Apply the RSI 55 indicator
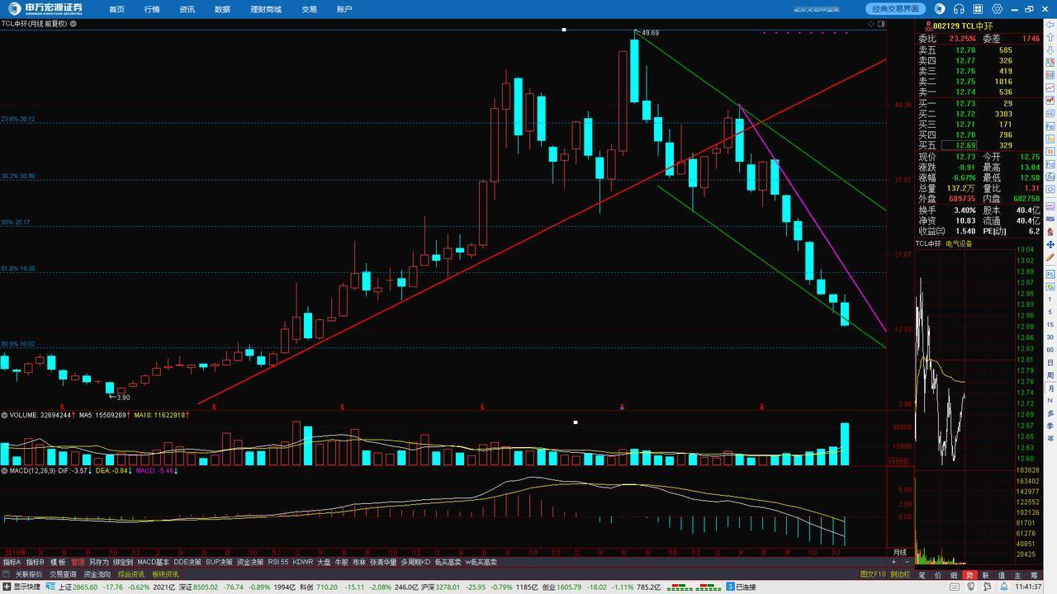 [x=278, y=562]
